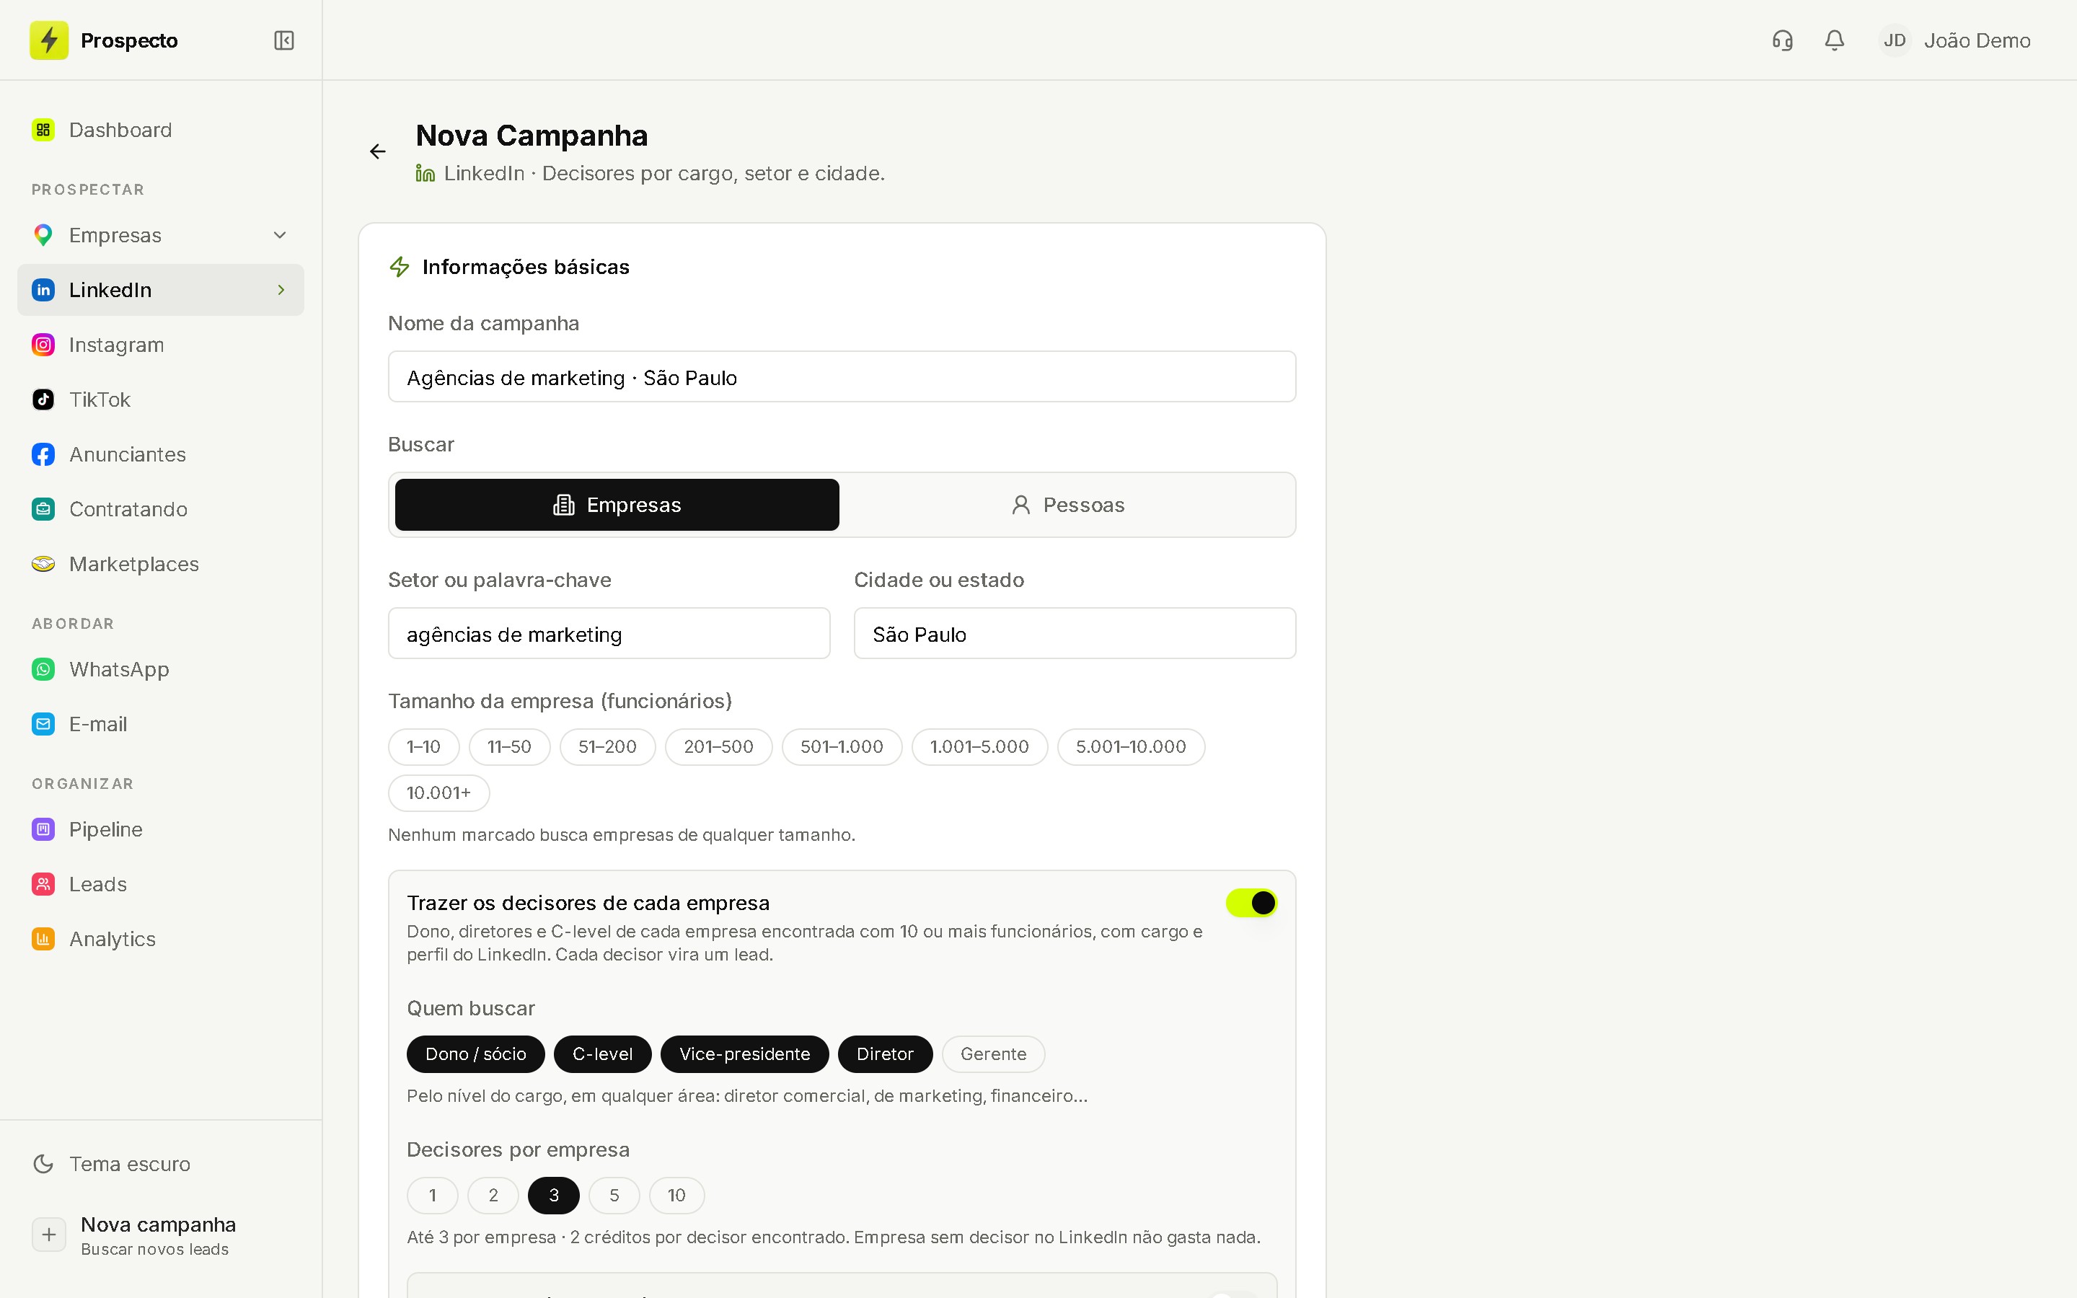Viewport: 2077px width, 1298px height.
Task: Disable the Trazer os decisores toggle
Action: pos(1251,903)
